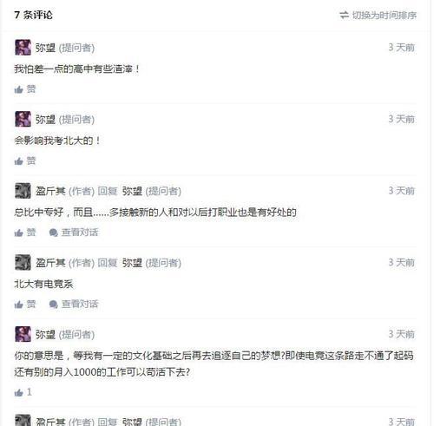The image size is (434, 426).
Task: Open 弥望's avatar on second comment
Action: (x=23, y=119)
